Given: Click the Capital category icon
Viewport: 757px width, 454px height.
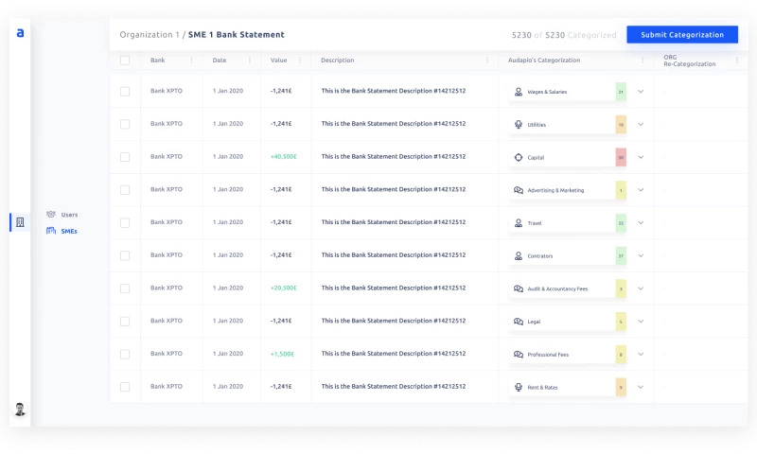Looking at the screenshot, I should point(518,157).
